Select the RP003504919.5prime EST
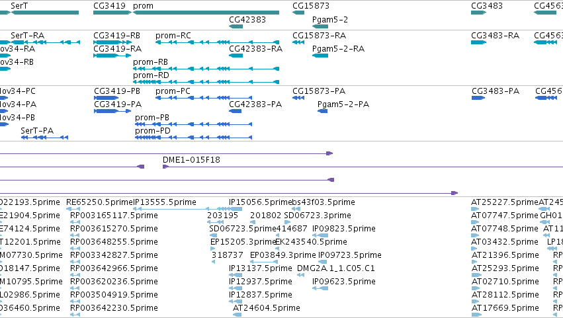Image resolution: width=563 pixels, height=318 pixels. [x=75, y=302]
